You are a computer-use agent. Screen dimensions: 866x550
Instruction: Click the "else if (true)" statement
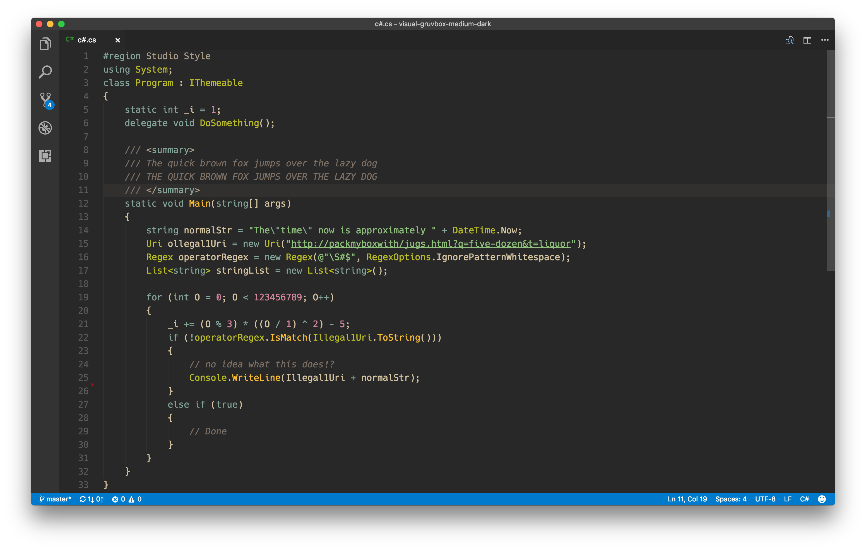pyautogui.click(x=205, y=405)
